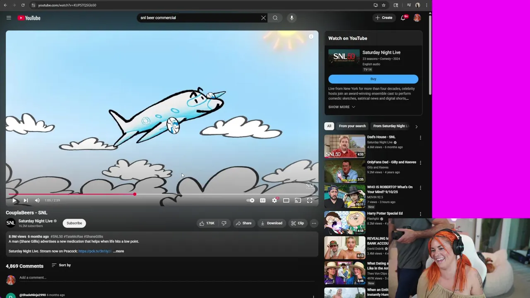
Task: Open comment options for ShadeNinja2990
Action: pyautogui.click(x=313, y=296)
